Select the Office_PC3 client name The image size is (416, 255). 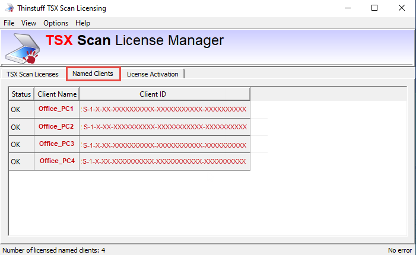click(56, 144)
